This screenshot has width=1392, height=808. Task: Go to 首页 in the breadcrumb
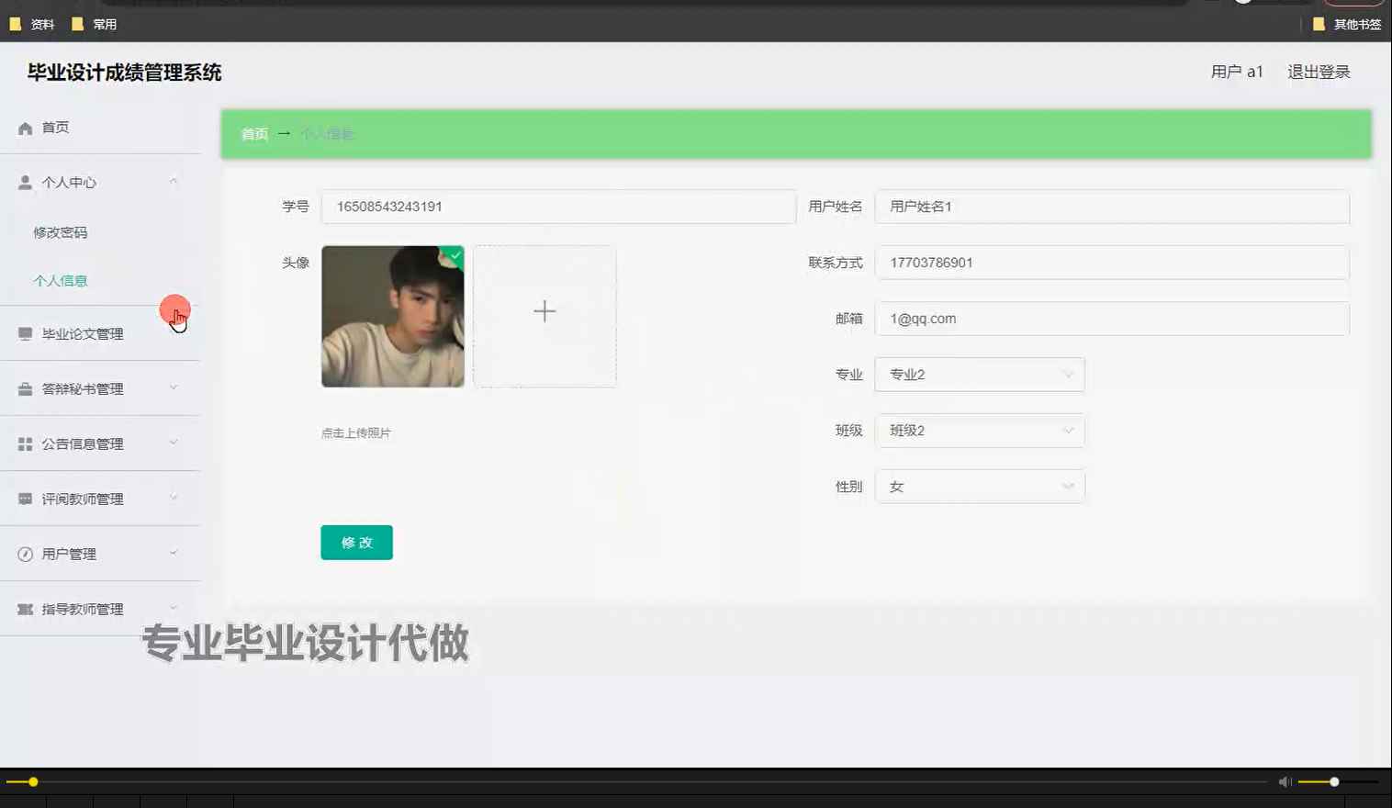[253, 133]
